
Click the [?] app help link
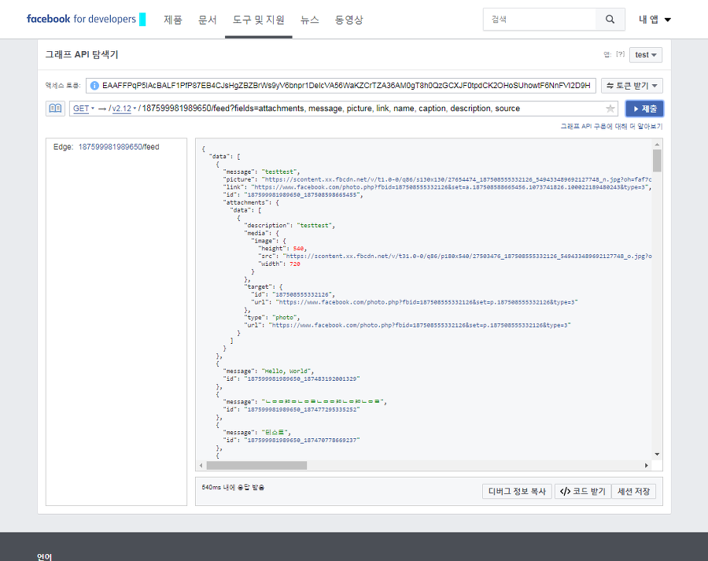pyautogui.click(x=621, y=54)
